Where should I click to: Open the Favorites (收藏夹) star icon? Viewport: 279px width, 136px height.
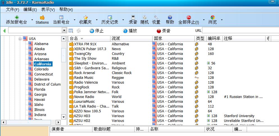click(86, 17)
